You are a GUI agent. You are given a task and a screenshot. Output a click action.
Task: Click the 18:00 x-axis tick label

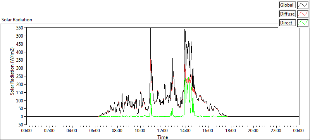(231, 131)
